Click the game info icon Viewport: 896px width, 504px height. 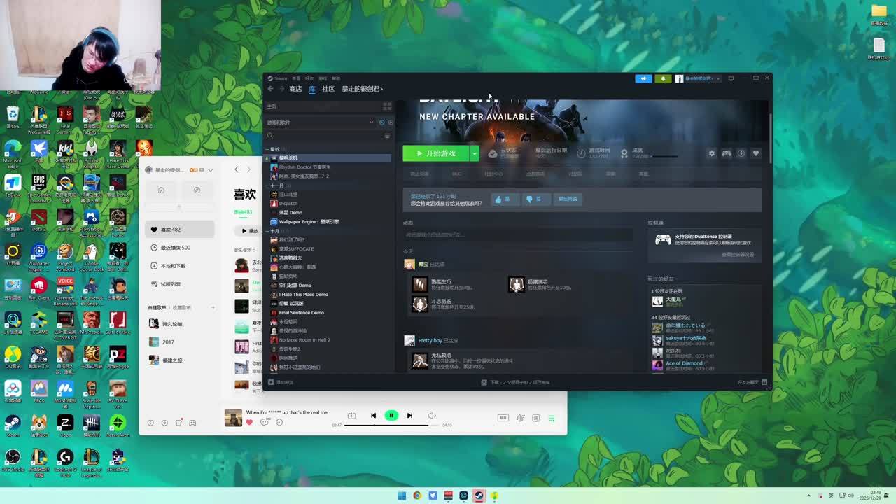741,153
